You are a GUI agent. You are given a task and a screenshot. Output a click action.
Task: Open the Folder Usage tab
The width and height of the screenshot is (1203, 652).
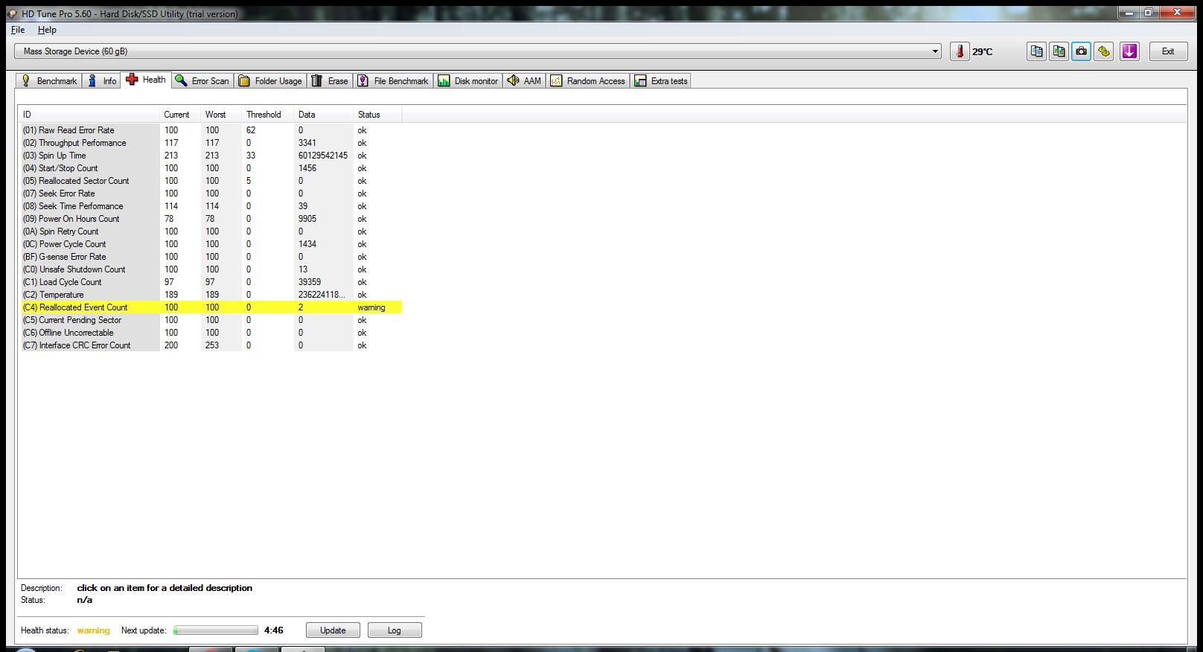[270, 81]
